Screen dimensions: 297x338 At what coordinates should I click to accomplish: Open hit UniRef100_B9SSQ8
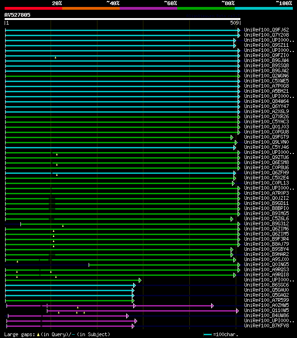266,65
